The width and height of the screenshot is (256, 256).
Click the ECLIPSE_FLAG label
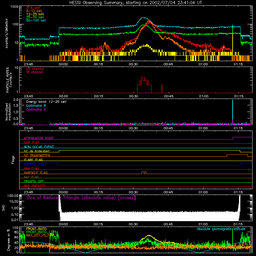coord(35,164)
